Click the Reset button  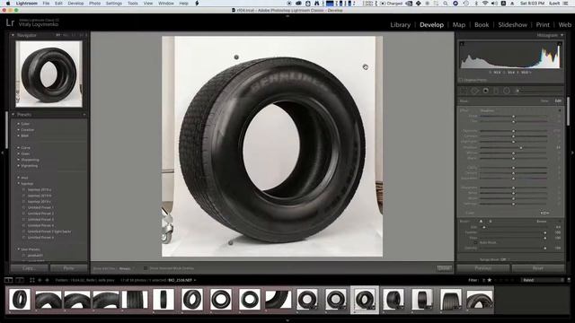click(x=538, y=268)
